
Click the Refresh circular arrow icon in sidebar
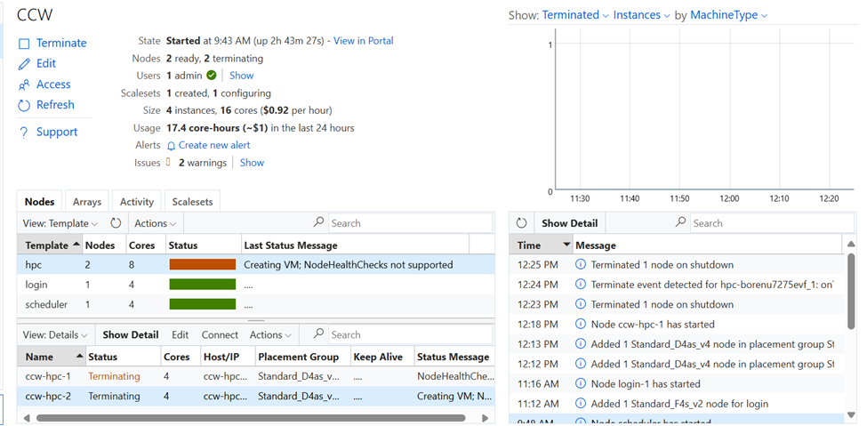pyautogui.click(x=24, y=105)
